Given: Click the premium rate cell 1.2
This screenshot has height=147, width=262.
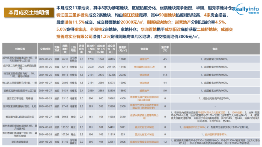Looking at the screenshot, I should click(165, 142).
